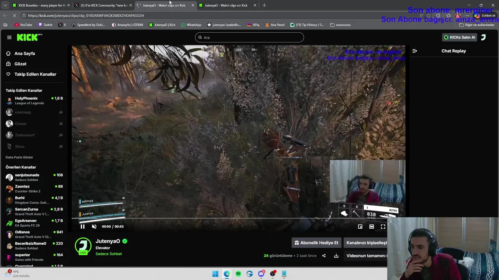This screenshot has width=499, height=280.
Task: Open Tip History bookmark
Action: click(307, 25)
